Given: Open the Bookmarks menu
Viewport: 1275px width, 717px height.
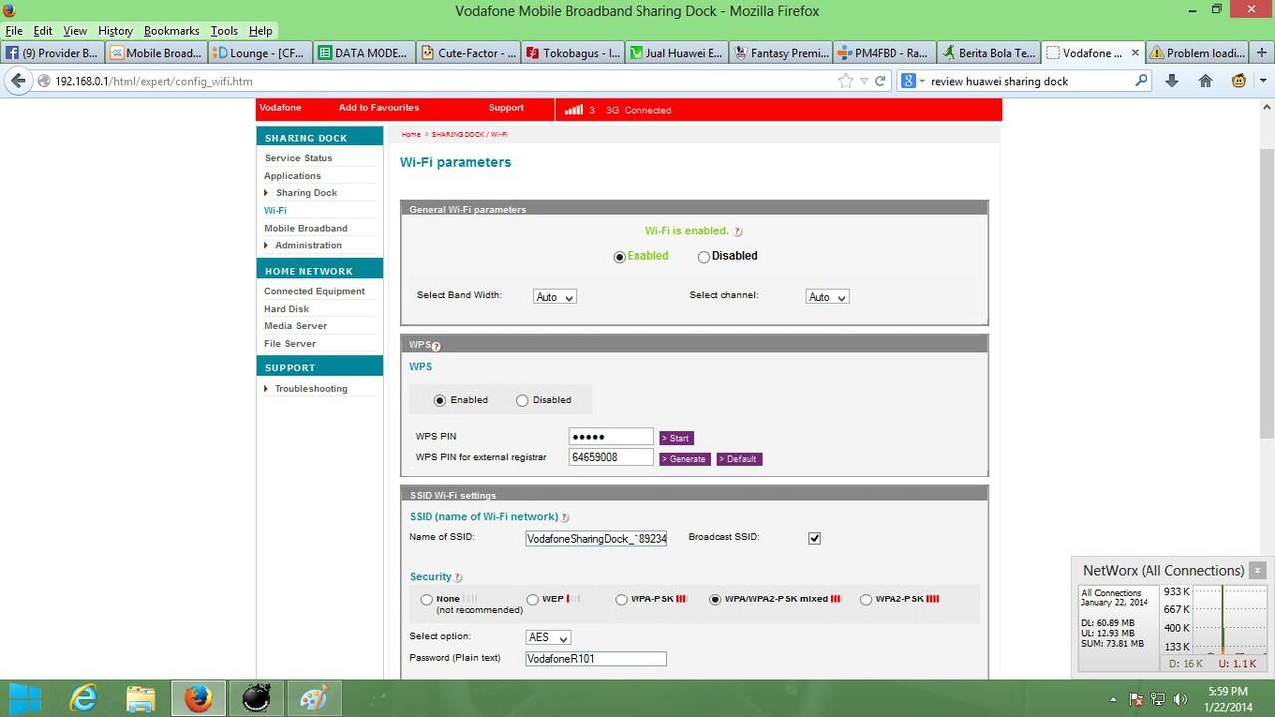Looking at the screenshot, I should tap(172, 31).
